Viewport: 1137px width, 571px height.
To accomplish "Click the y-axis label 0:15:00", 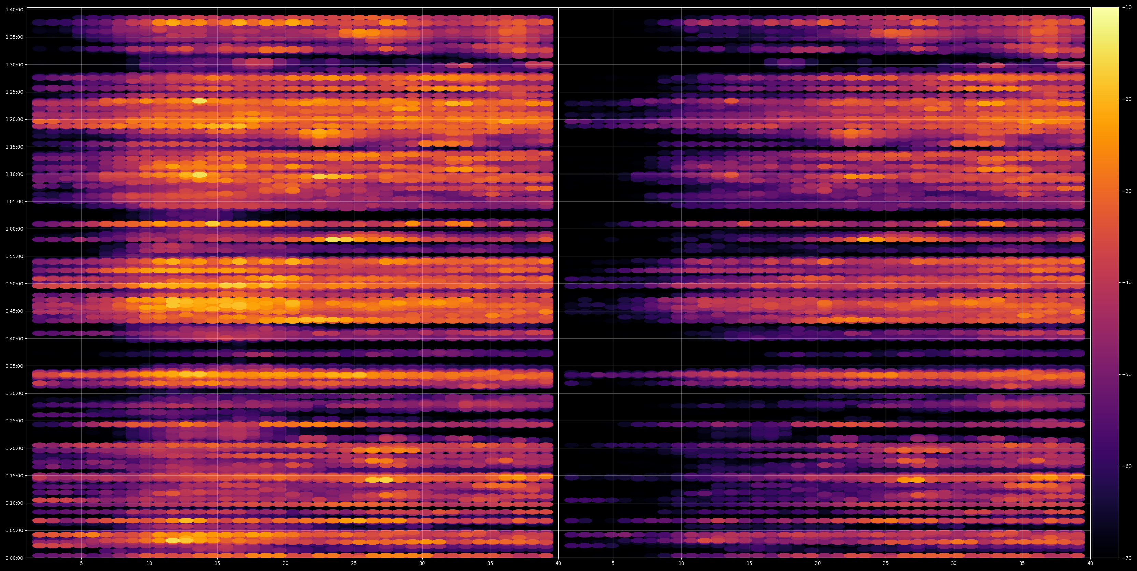I will pyautogui.click(x=14, y=476).
